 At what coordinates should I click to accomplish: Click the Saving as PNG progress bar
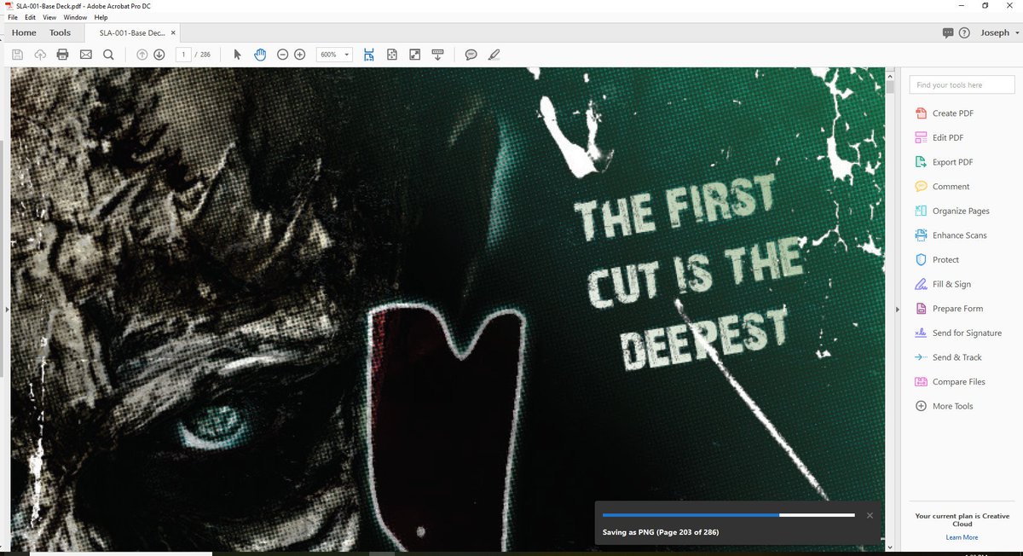pos(728,515)
